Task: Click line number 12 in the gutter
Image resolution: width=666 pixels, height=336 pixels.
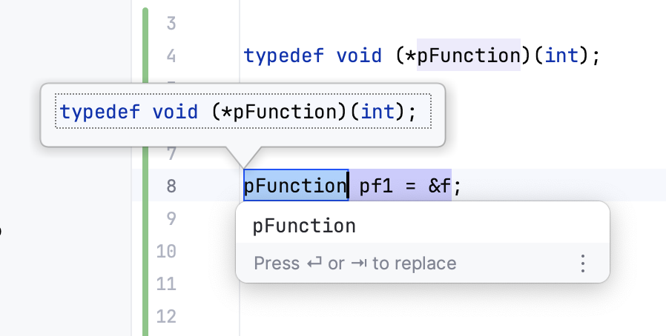Action: (166, 316)
